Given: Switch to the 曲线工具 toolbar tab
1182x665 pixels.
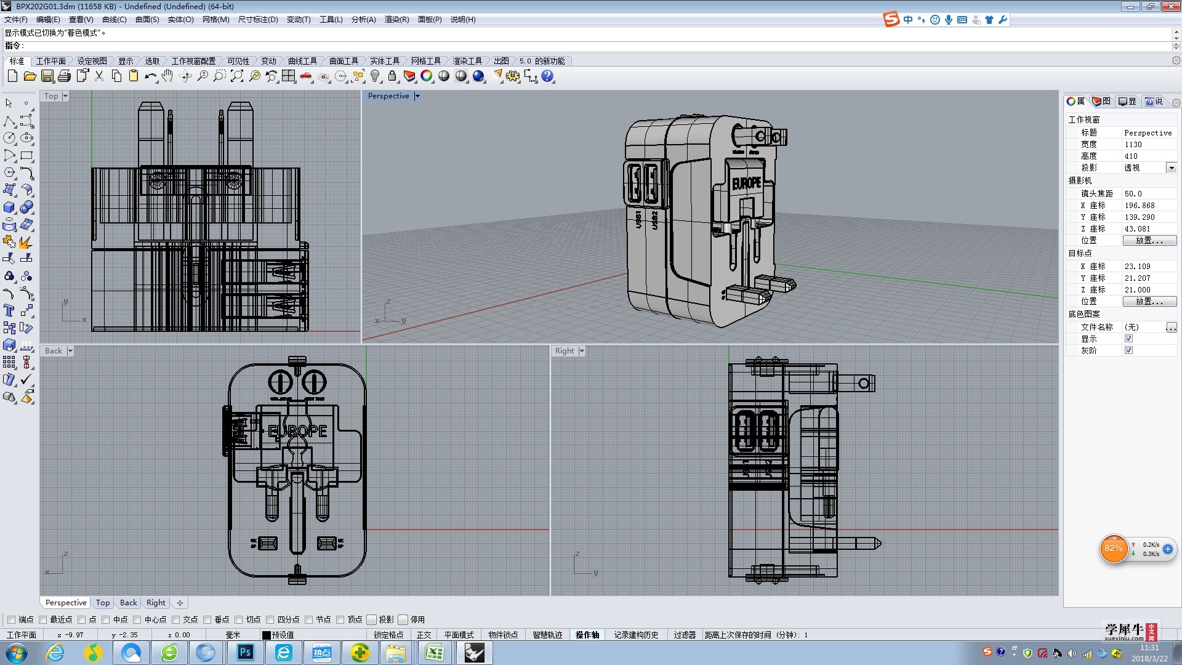Looking at the screenshot, I should (x=302, y=61).
